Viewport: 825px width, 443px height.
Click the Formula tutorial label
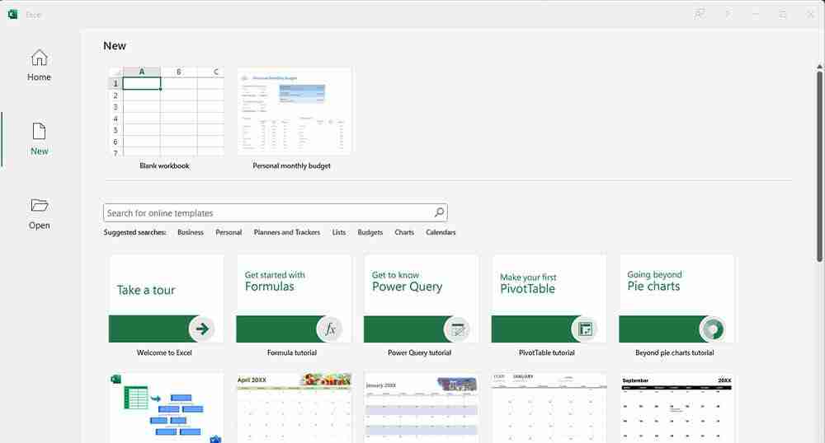coord(291,352)
